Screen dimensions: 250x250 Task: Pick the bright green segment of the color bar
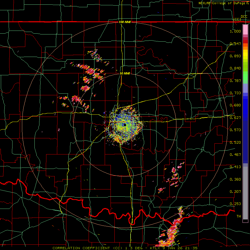pos(245,76)
